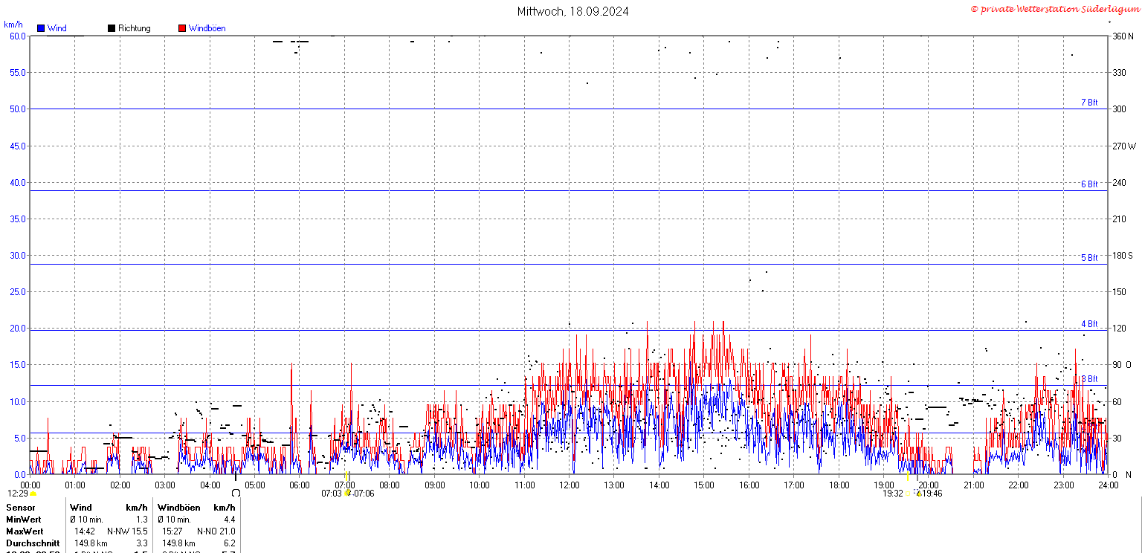Click the 12:00 time axis marker
The image size is (1142, 553).
570,485
